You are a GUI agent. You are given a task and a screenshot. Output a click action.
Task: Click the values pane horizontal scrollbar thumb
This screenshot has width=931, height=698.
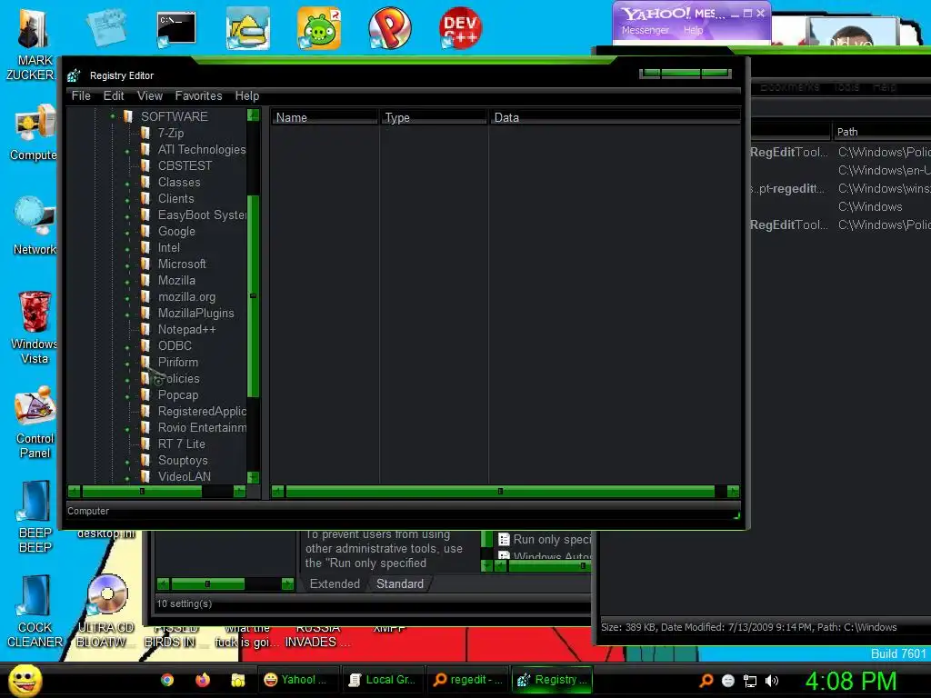click(500, 492)
